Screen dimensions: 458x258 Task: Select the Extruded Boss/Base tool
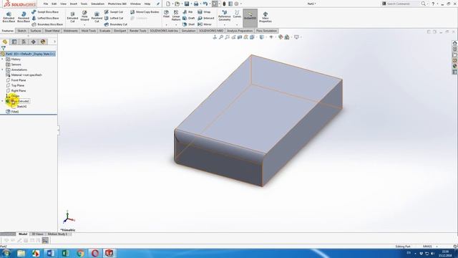pyautogui.click(x=9, y=17)
